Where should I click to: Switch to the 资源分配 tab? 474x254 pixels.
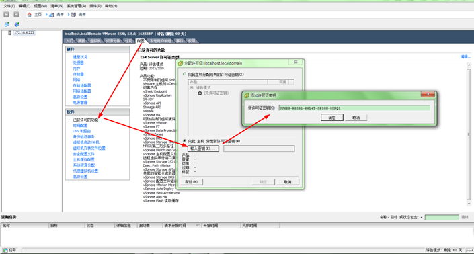point(113,41)
